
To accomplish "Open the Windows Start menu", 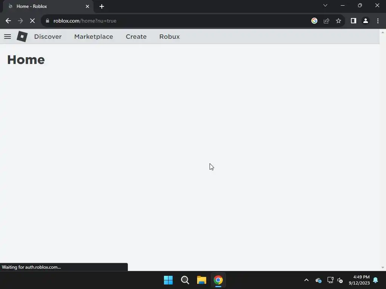I will coord(168,280).
